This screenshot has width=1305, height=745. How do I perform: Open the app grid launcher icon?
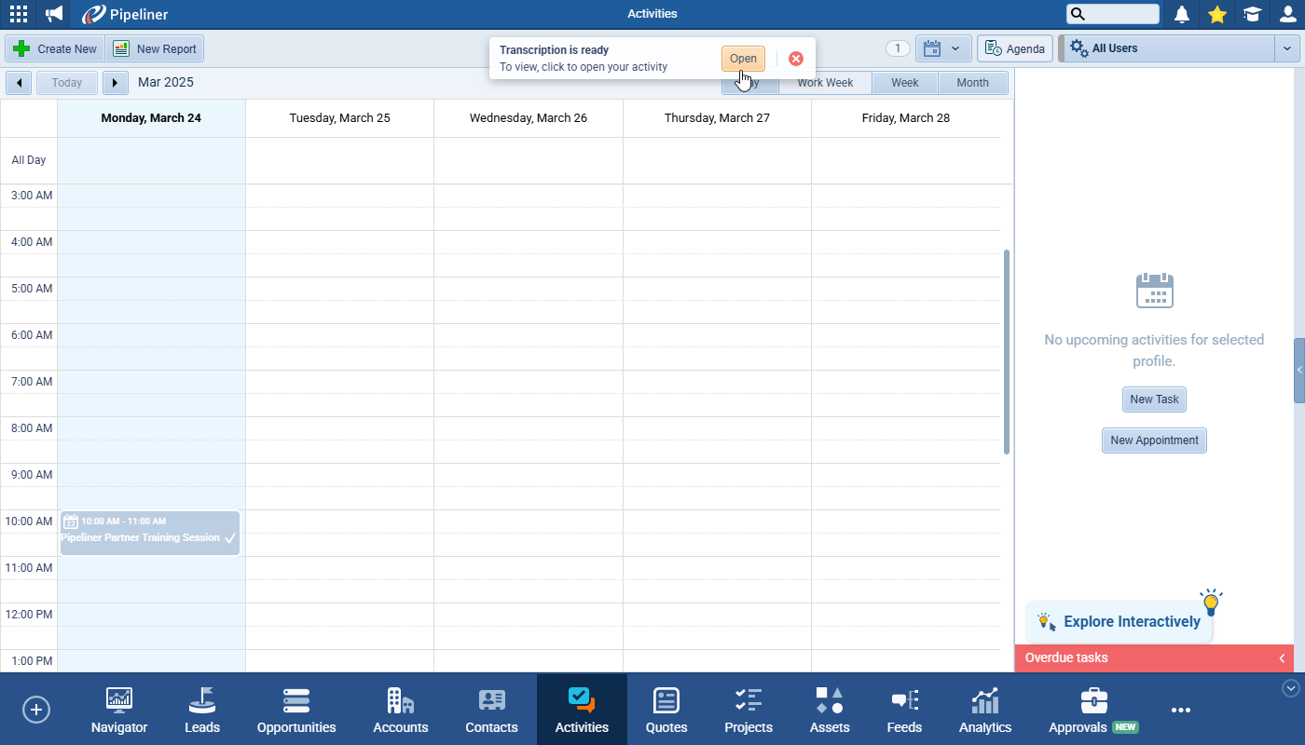coord(19,14)
